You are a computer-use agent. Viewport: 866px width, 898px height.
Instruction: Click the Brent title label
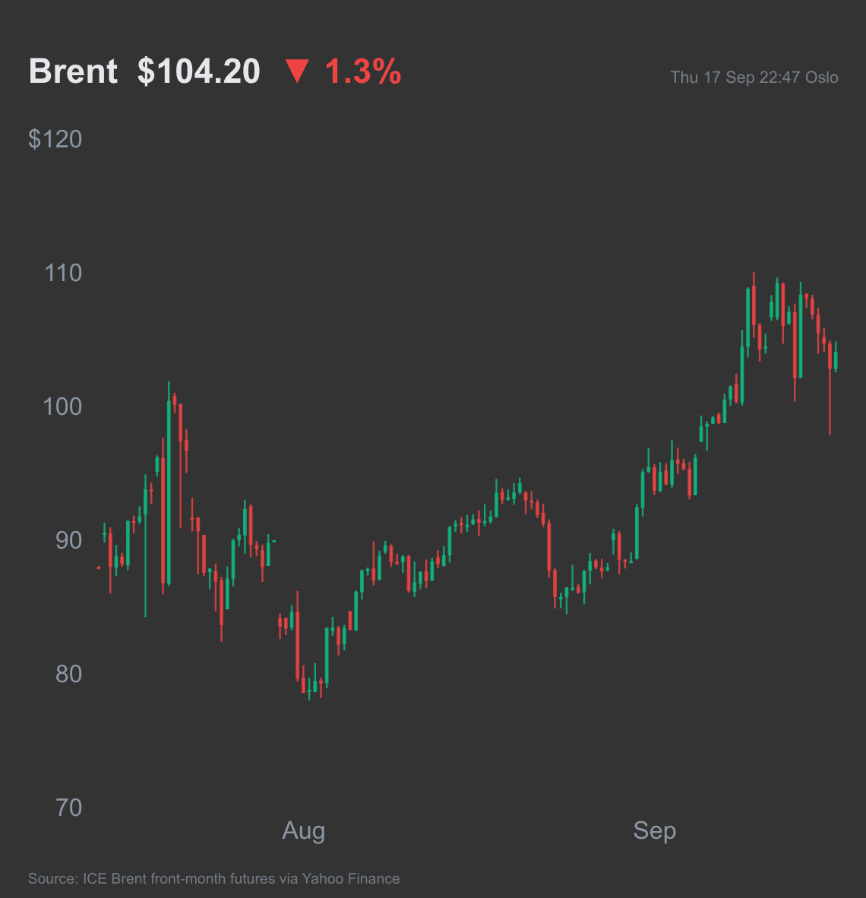74,71
